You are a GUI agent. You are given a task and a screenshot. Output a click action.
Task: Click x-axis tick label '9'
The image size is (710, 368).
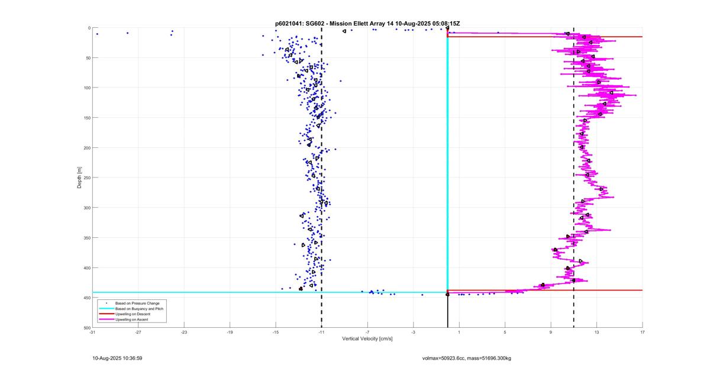(551, 333)
